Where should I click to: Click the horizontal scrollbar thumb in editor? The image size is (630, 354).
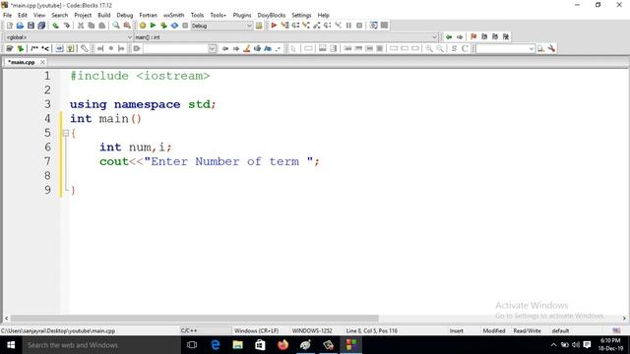(195, 318)
